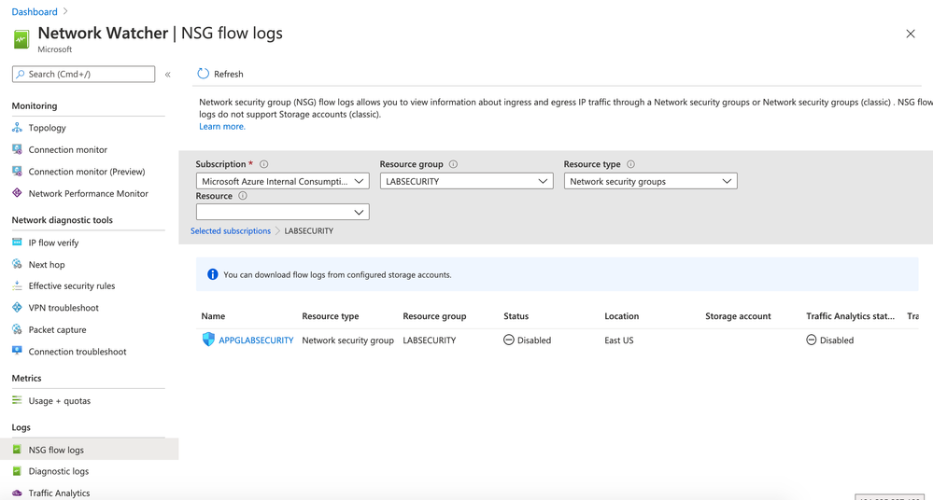The width and height of the screenshot is (933, 500).
Task: Go to Usage + quotas
Action: [59, 400]
